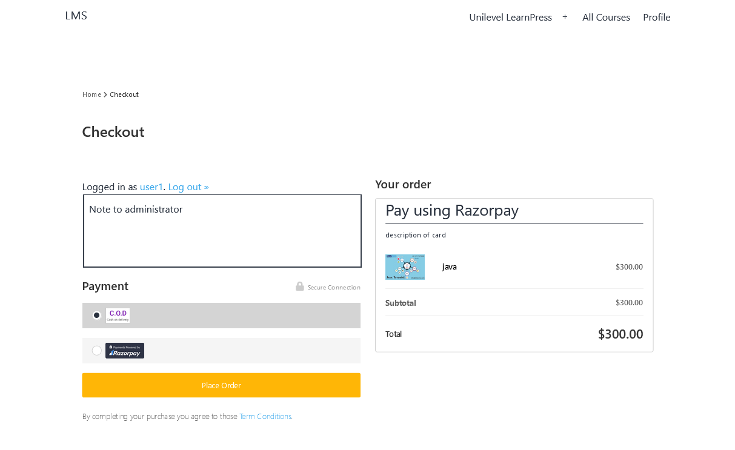Click the Log out link
The image size is (735, 450).
(x=188, y=187)
